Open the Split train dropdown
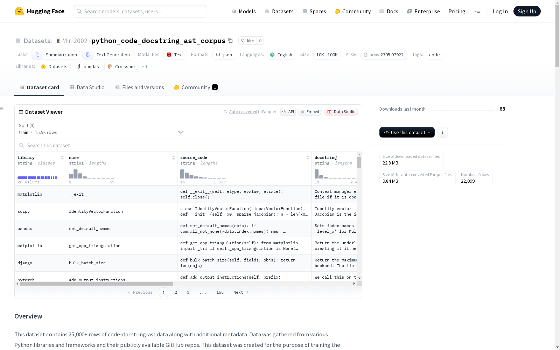Screen dimensions: 560x350 [x=101, y=129]
